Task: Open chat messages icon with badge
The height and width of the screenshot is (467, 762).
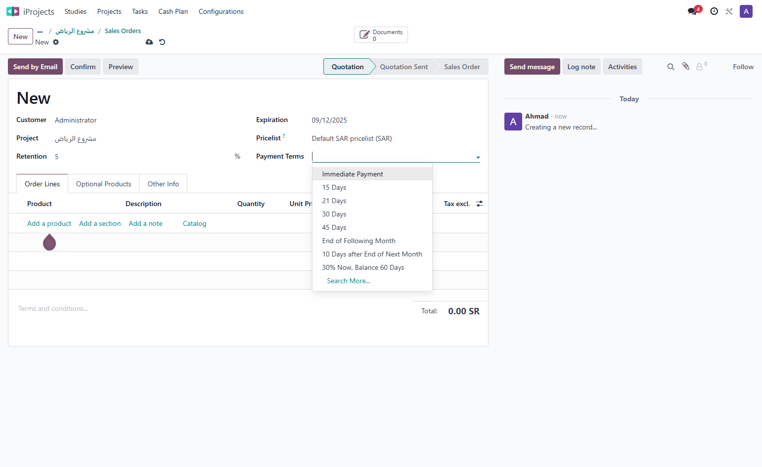Action: [x=694, y=11]
